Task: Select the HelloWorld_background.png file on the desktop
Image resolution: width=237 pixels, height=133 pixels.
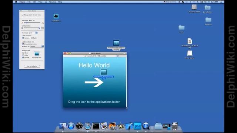Action: click(116, 43)
